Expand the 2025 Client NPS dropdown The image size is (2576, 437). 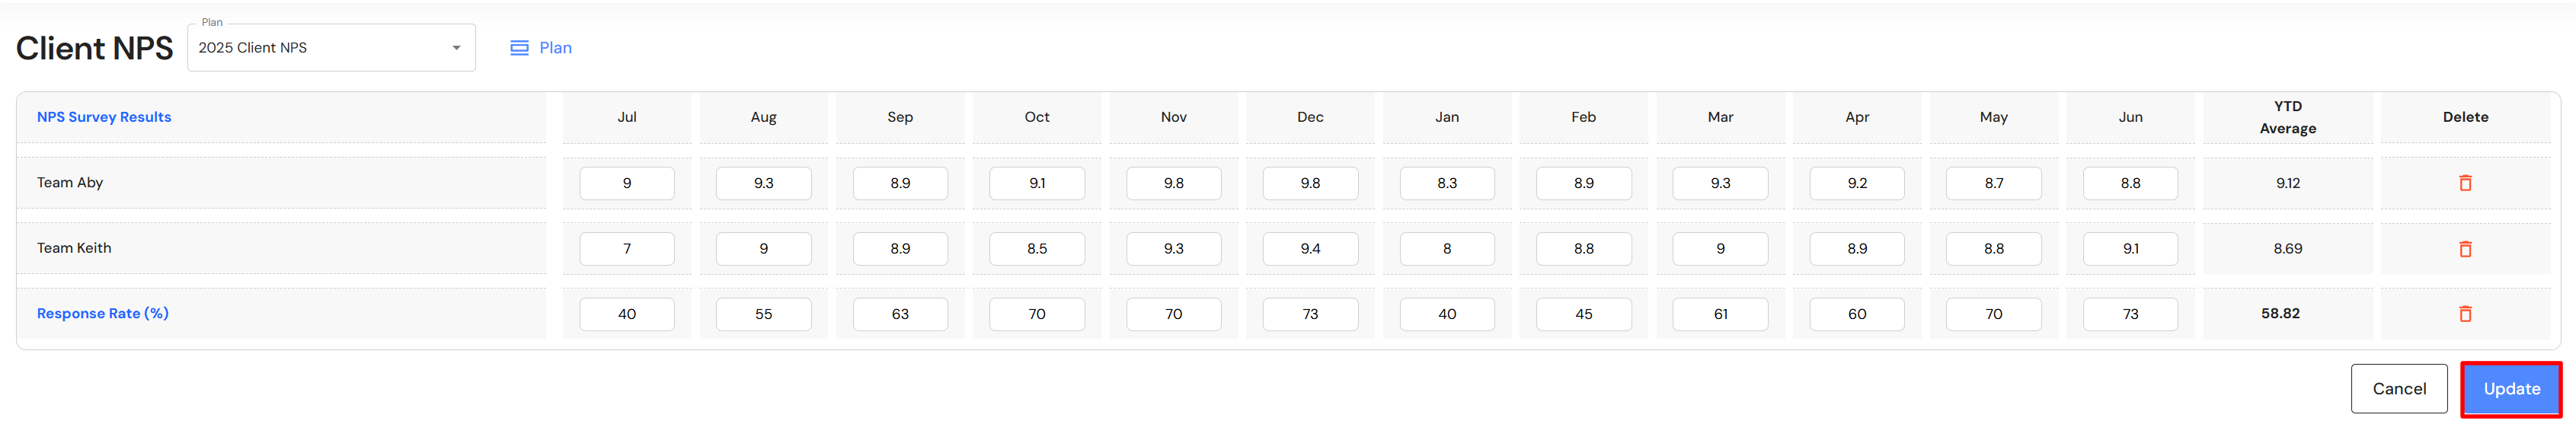(330, 48)
